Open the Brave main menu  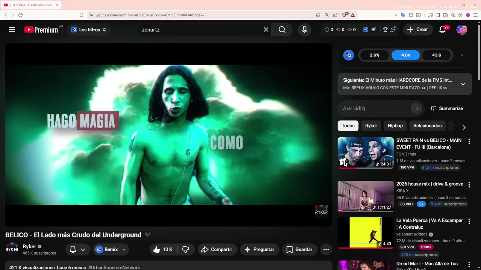[475, 15]
